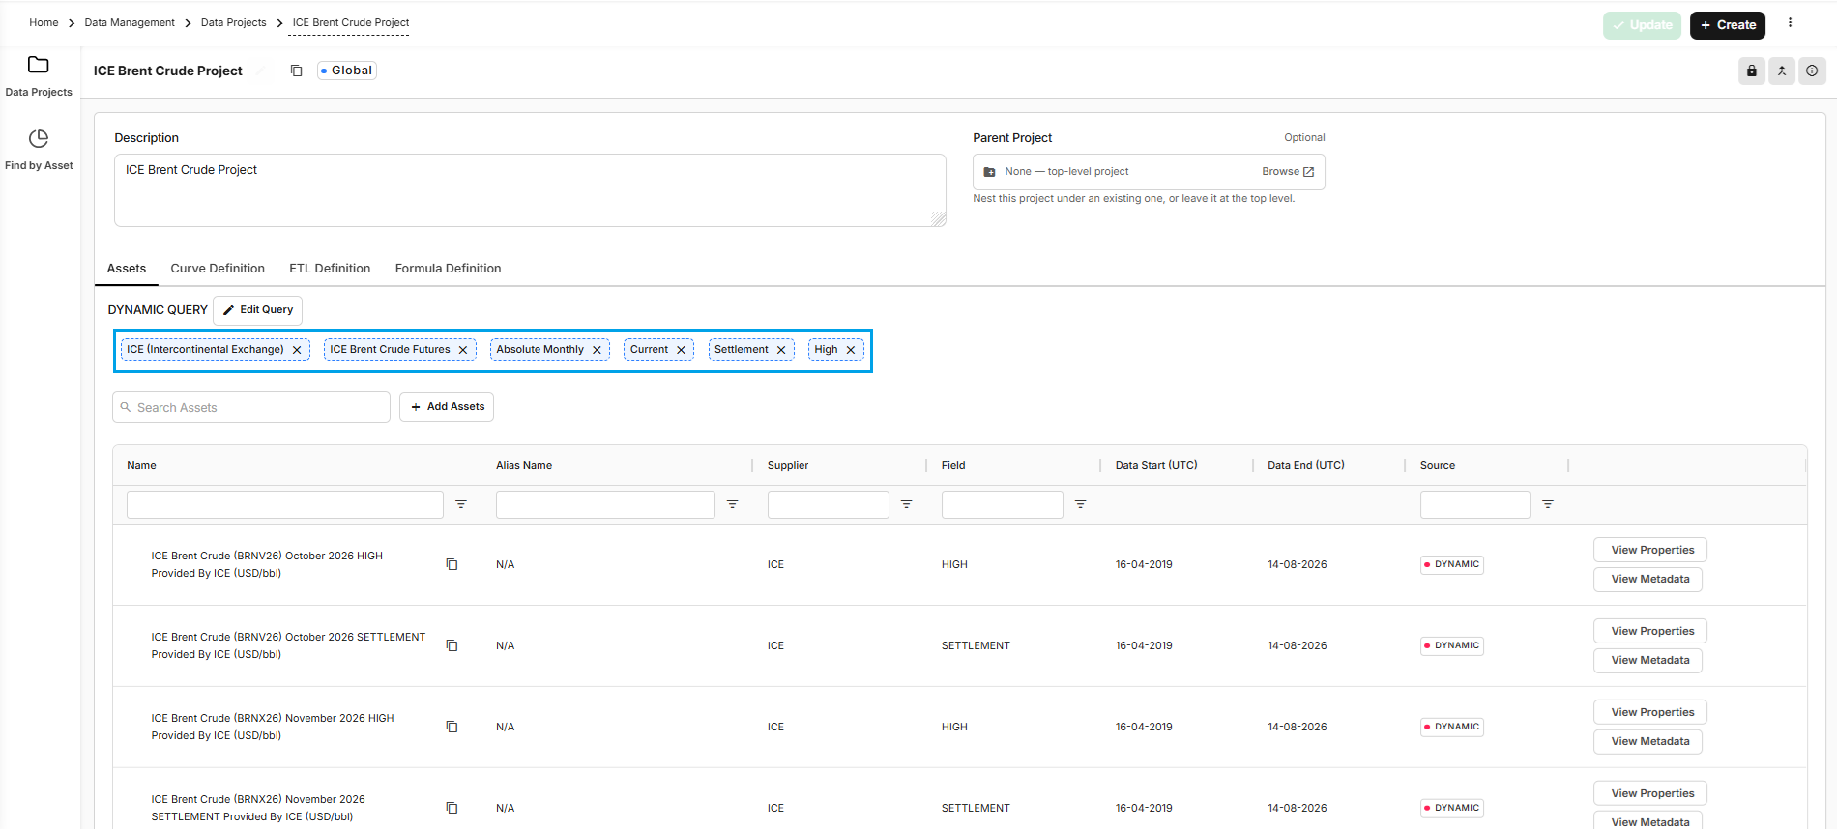Sort by the Name column header
Screen dimensions: 1837x829
[x=141, y=465]
